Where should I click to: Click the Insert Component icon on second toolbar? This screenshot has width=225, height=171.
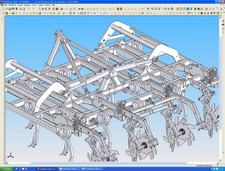(7, 13)
